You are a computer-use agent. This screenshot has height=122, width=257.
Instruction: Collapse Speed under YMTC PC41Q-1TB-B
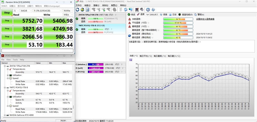[x=8, y=106]
